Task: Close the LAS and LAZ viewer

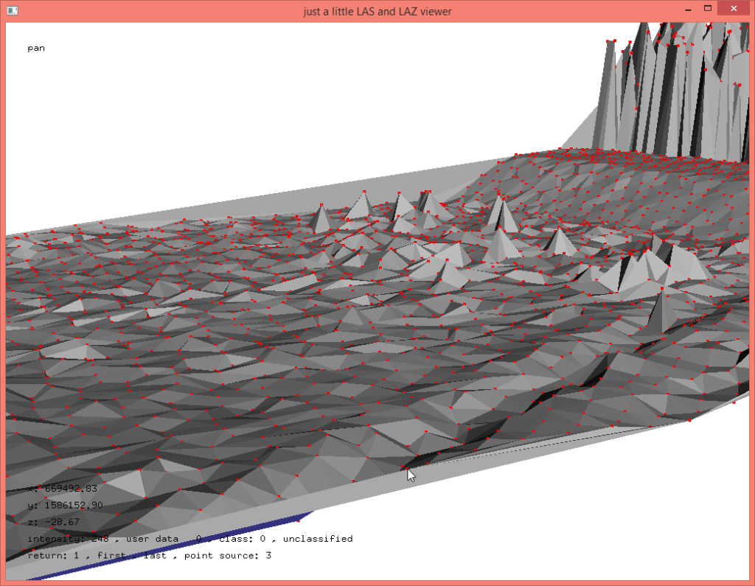Action: (x=733, y=9)
